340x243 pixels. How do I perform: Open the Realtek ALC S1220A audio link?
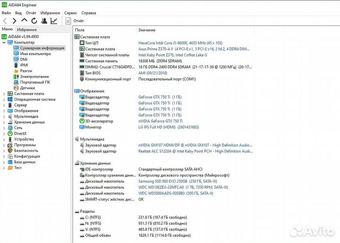coord(195,151)
